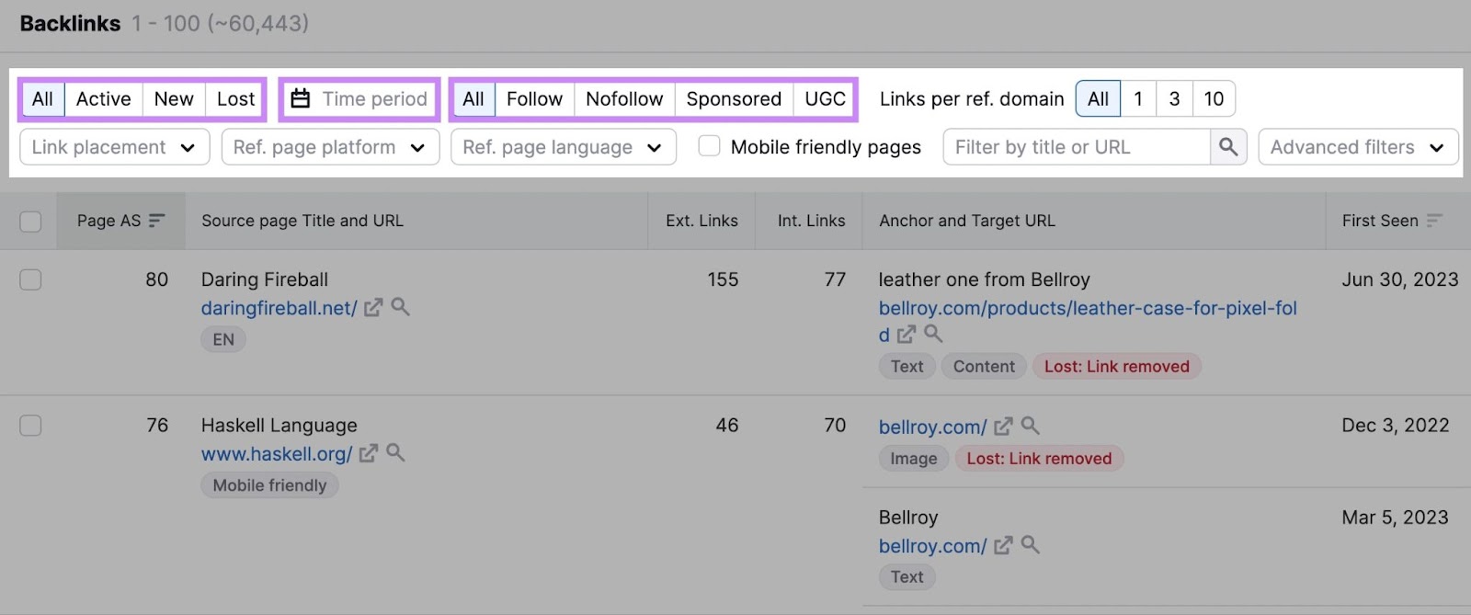Click the Filter by title or URL field
The image size is (1471, 615).
[1076, 147]
